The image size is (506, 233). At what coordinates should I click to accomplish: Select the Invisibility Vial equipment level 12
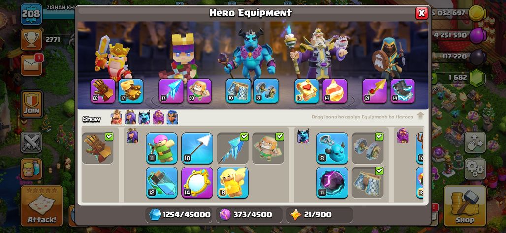click(161, 182)
